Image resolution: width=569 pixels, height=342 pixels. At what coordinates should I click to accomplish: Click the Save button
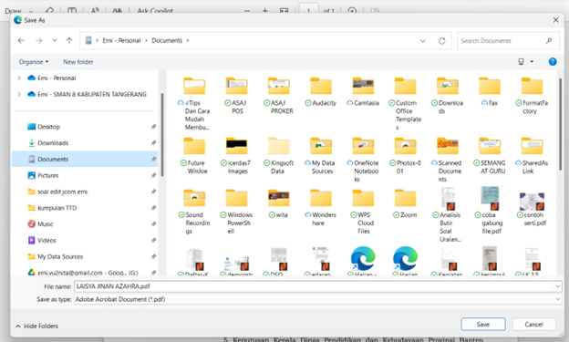coord(483,324)
